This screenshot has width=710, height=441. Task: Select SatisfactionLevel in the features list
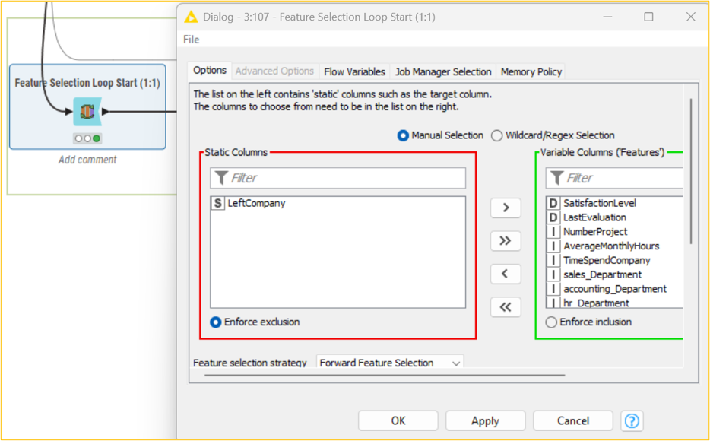(614, 203)
